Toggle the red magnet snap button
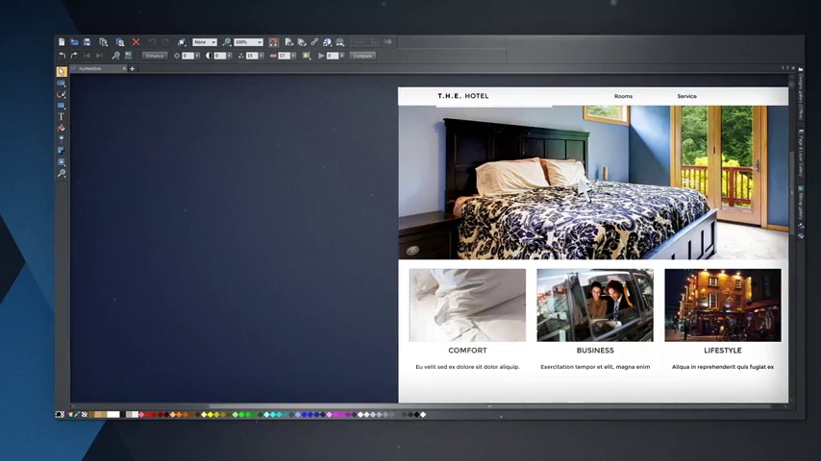821x461 pixels. (273, 42)
